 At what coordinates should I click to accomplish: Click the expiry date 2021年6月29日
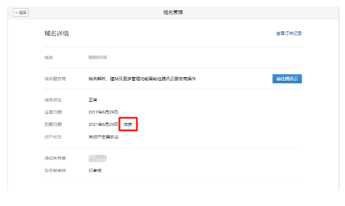[103, 124]
